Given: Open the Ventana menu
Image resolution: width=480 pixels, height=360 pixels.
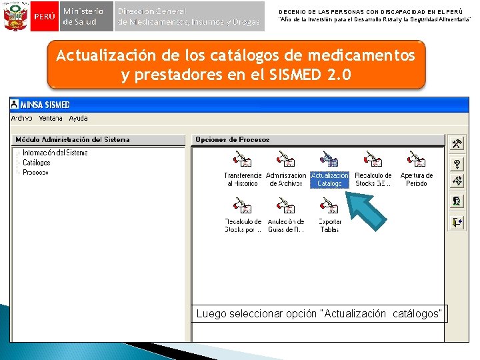Looking at the screenshot, I should (51, 118).
